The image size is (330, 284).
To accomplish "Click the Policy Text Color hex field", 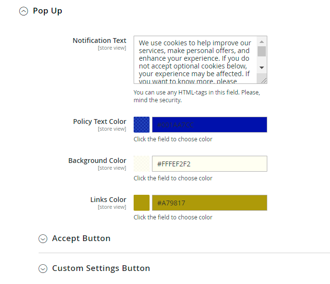I will 209,124.
